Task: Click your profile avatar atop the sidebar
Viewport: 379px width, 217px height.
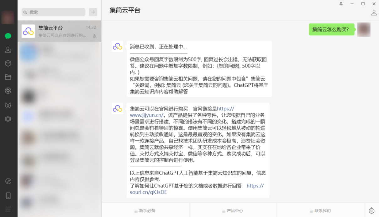Action: coord(8,18)
